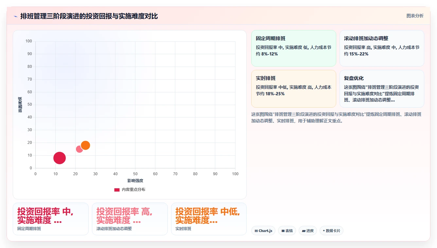Viewport: 437px width, 248px height.
Task: Click the red 固定周期排班 stat card
Action: point(51,219)
